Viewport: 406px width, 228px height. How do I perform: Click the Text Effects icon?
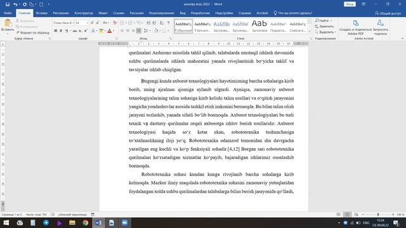coord(93,31)
